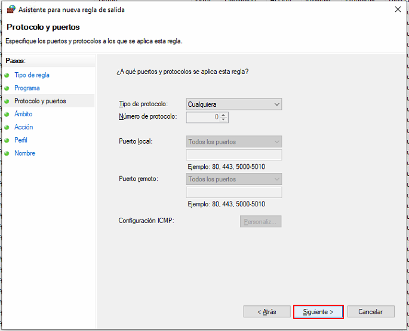Click the firewall wizard icon in title bar

coord(11,10)
